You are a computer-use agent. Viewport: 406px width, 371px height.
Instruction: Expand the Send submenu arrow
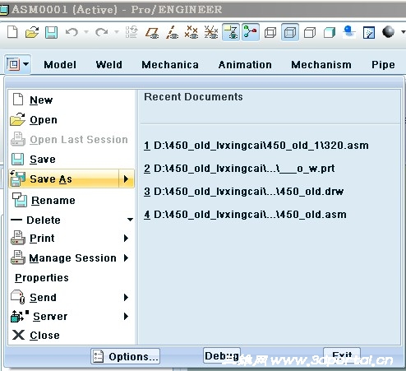[126, 297]
